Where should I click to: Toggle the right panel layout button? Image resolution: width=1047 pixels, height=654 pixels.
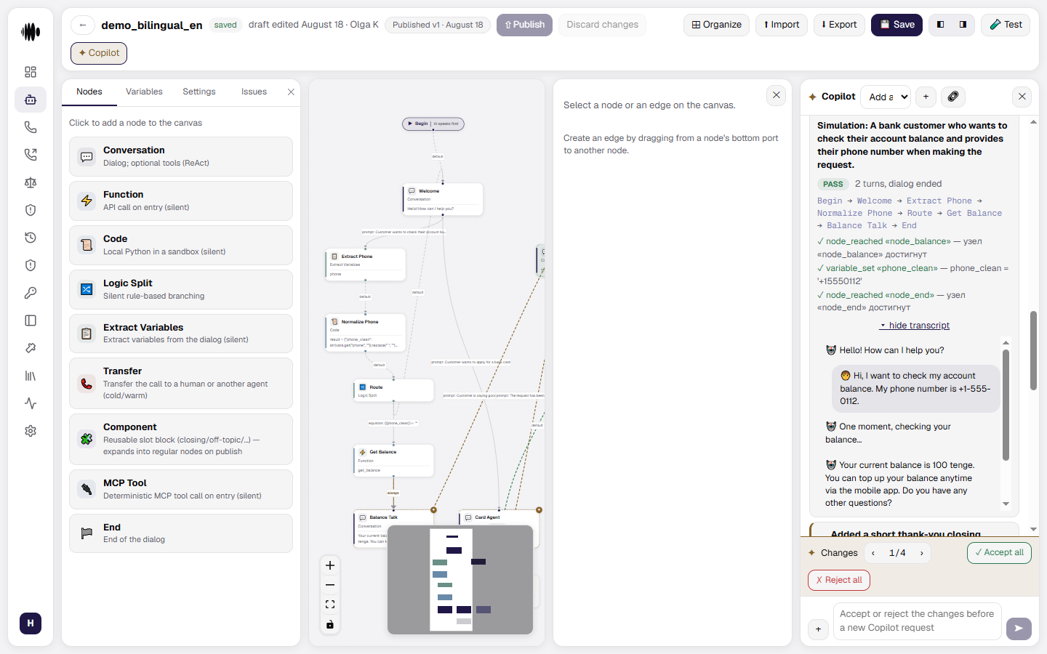pos(963,25)
